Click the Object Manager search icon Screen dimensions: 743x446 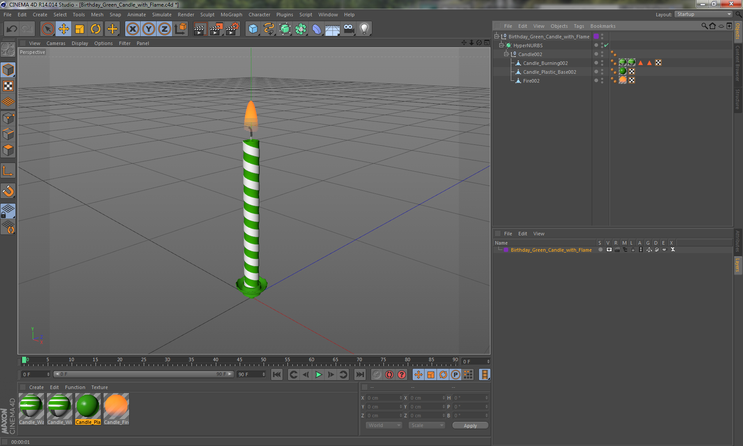coord(705,26)
